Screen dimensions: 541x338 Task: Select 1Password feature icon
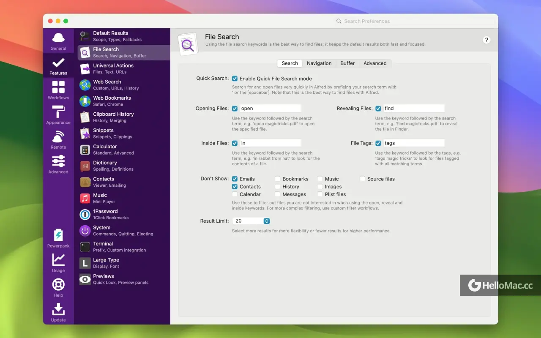click(85, 214)
